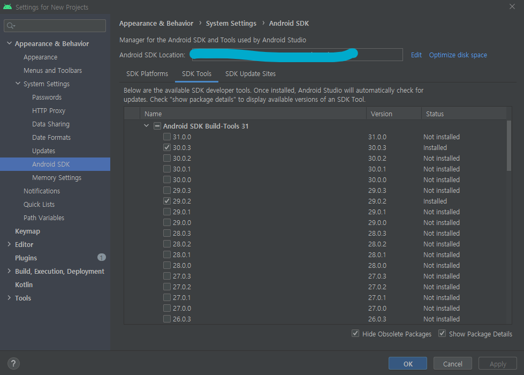Click the Plugins update count badge
524x375 pixels.
[102, 257]
